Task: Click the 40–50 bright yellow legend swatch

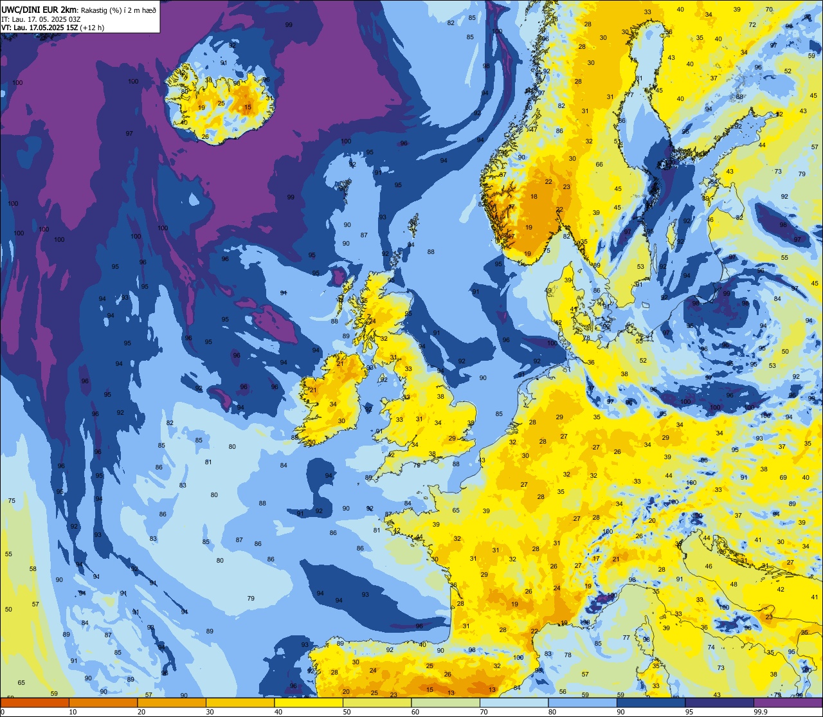Action: 309,702
